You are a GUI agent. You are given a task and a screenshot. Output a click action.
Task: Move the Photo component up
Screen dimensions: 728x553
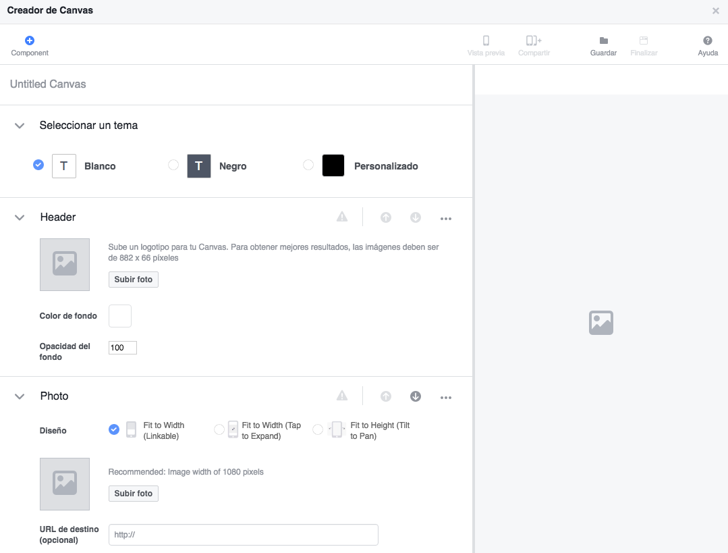click(x=386, y=396)
